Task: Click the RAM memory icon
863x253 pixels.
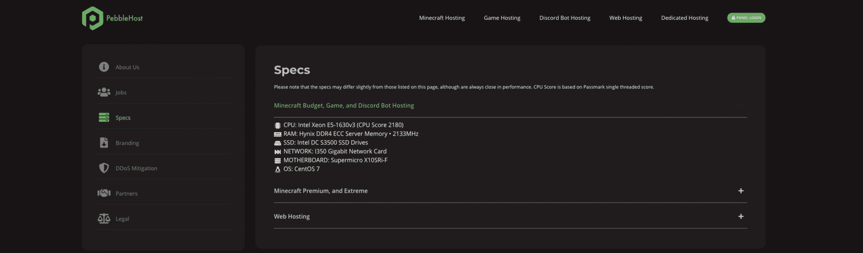Action: click(x=277, y=134)
